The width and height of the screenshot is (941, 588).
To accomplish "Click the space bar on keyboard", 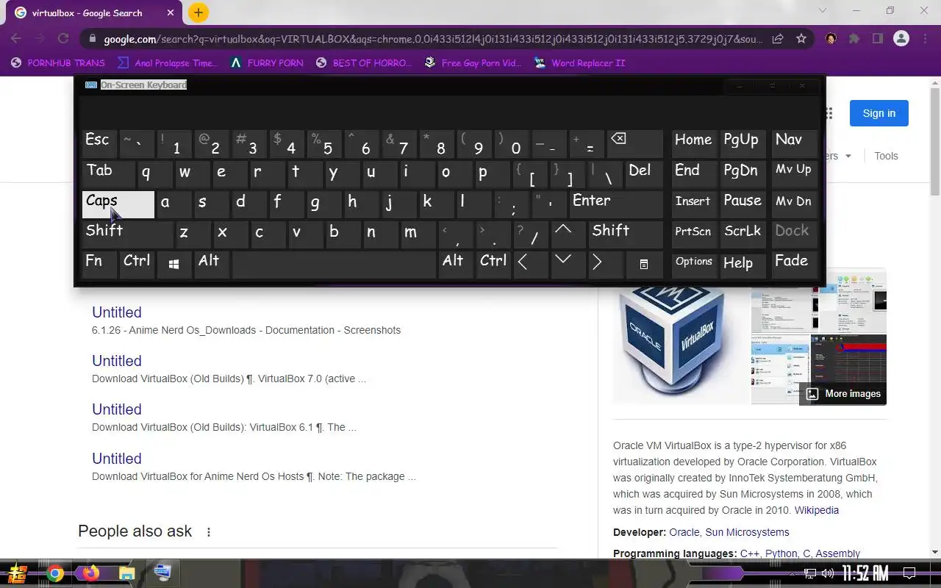I will pyautogui.click(x=334, y=264).
